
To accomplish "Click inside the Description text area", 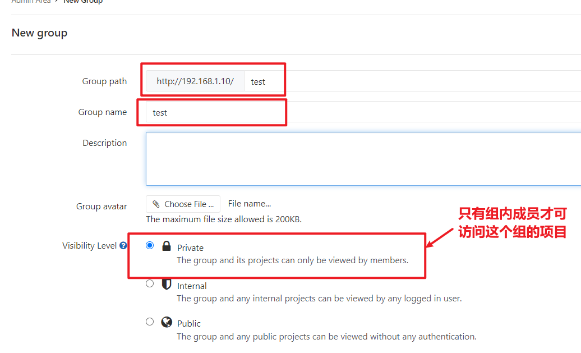I will click(x=363, y=159).
